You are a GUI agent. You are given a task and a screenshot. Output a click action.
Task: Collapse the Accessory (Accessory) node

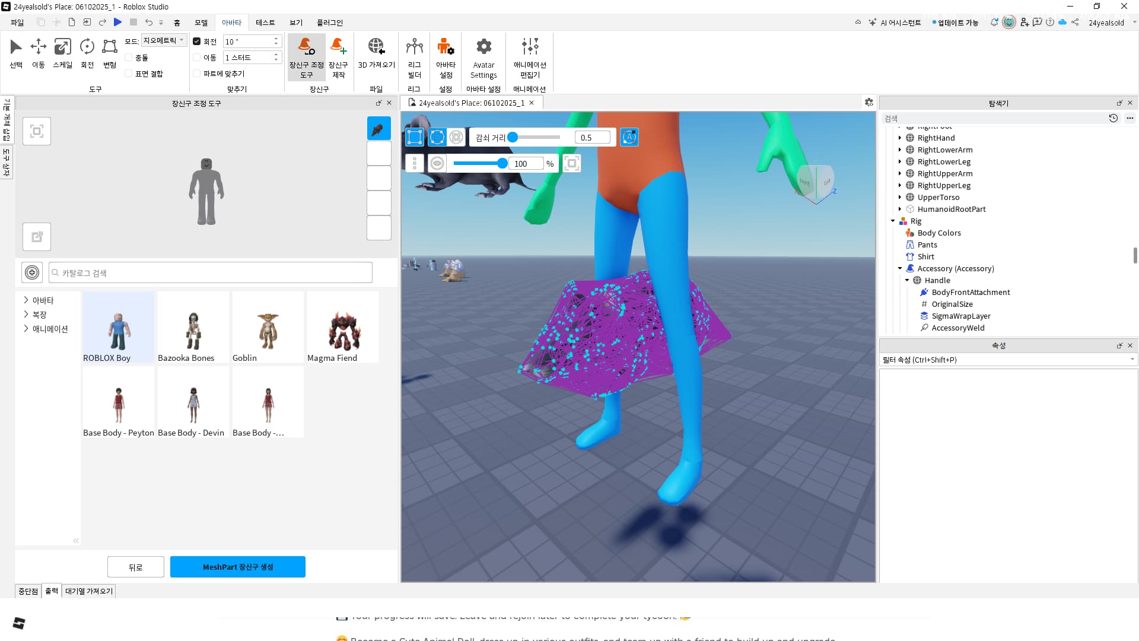point(900,268)
